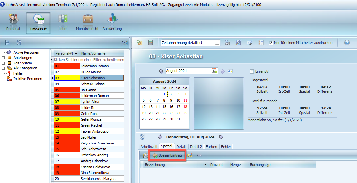Open the Monatsbericht module
The width and height of the screenshot is (357, 183).
pyautogui.click(x=87, y=22)
